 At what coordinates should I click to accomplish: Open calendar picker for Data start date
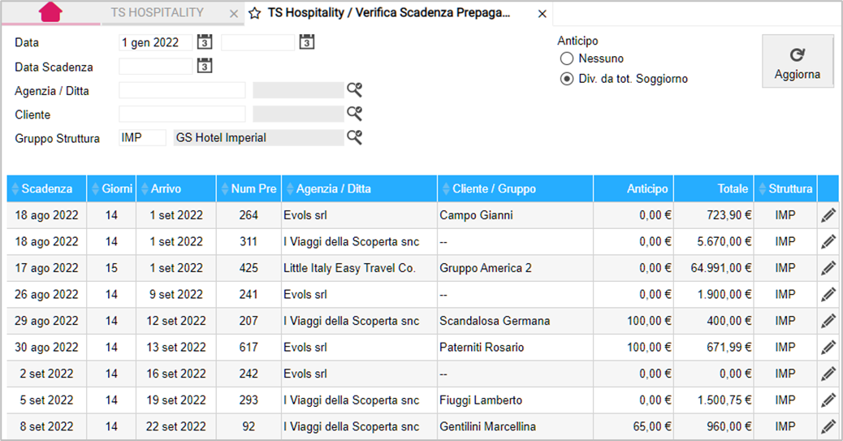pyautogui.click(x=205, y=42)
